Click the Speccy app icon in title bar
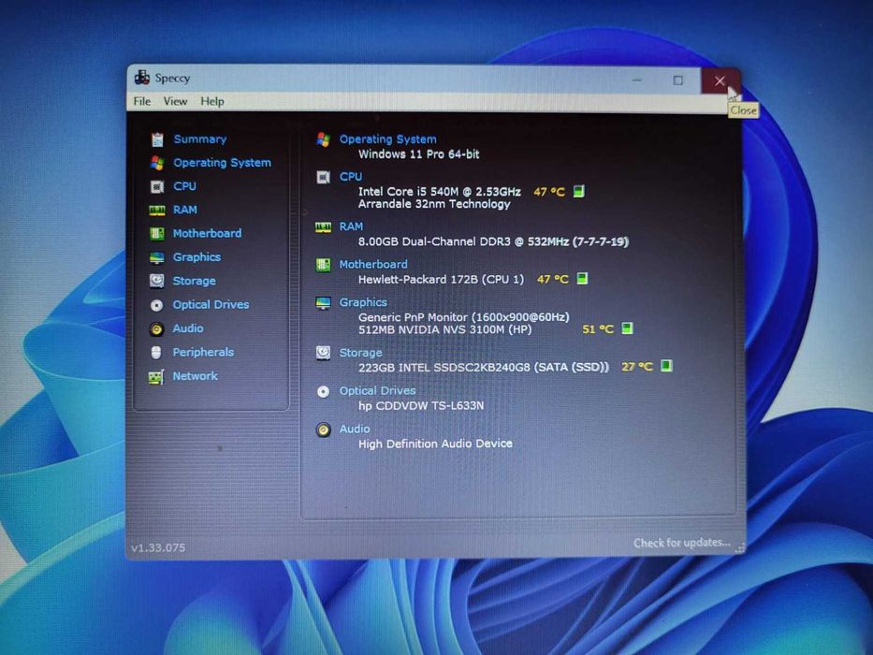Screen dimensions: 873x655 (x=142, y=78)
